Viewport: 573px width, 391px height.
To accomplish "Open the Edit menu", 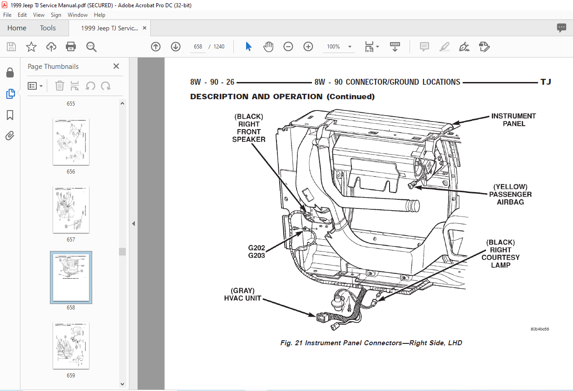I will [22, 15].
